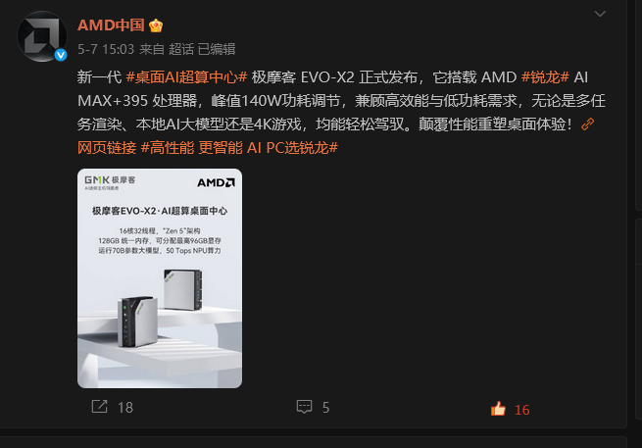The width and height of the screenshot is (642, 448).
Task: Click the post timestamp 5-7 15:03
Action: pyautogui.click(x=106, y=49)
